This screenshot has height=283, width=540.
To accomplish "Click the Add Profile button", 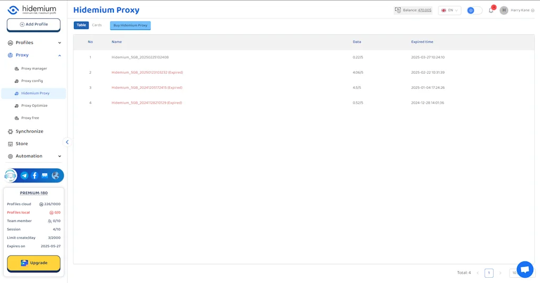I will pos(34,25).
